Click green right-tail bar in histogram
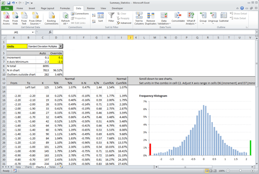The width and height of the screenshot is (259, 174). (251, 148)
